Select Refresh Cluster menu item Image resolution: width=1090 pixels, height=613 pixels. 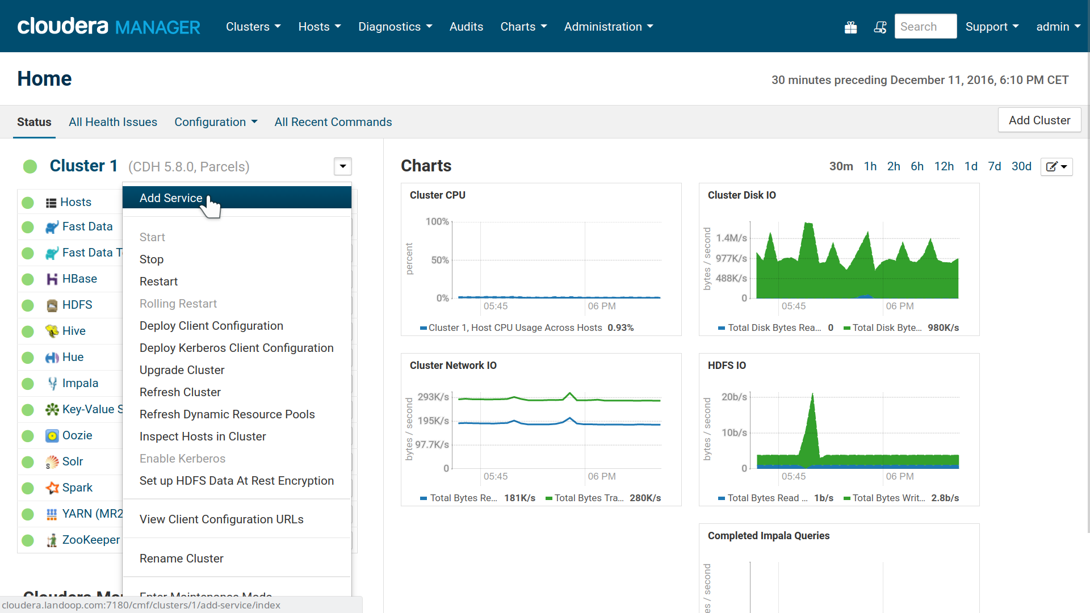pos(237,392)
